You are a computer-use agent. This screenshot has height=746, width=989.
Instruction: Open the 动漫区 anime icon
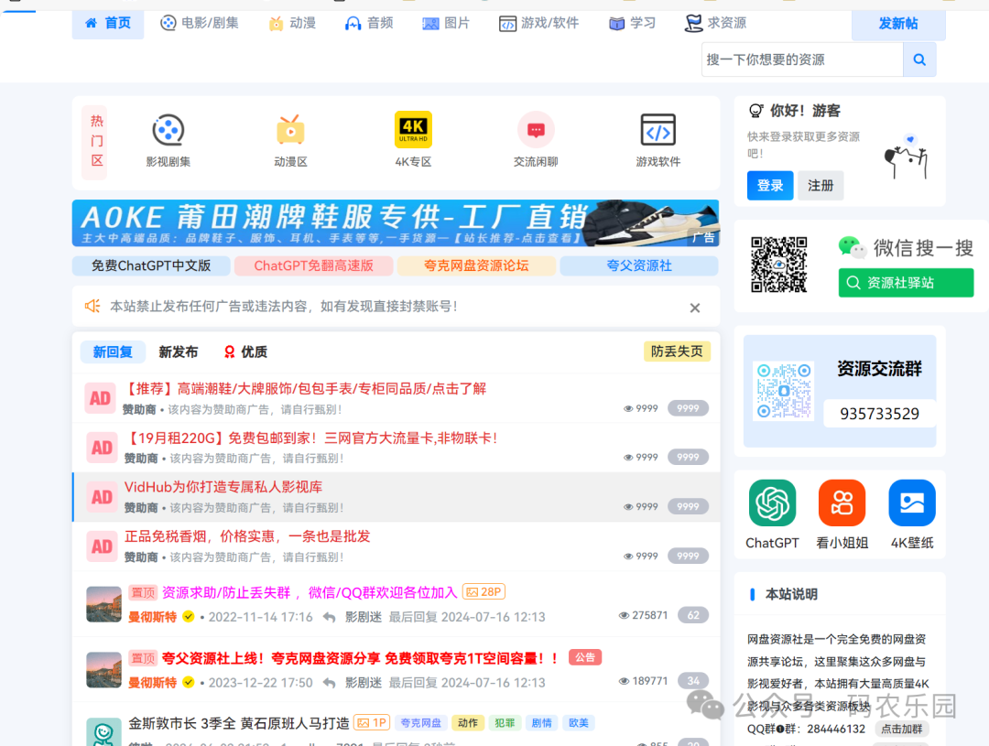click(290, 130)
